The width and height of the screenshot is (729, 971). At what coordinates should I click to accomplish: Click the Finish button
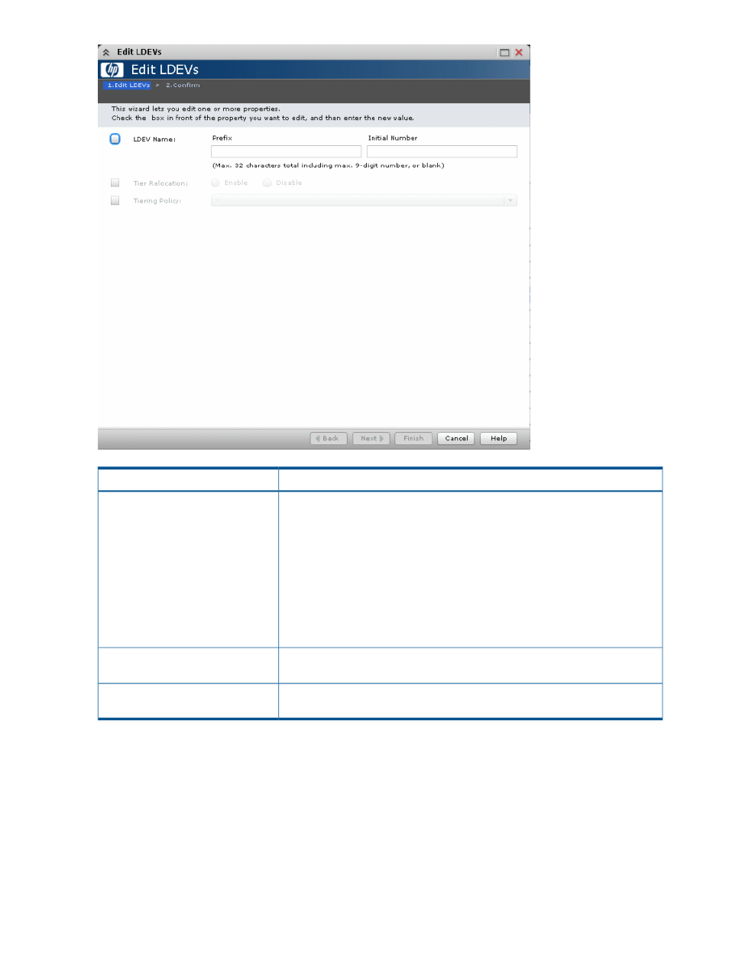tap(413, 439)
